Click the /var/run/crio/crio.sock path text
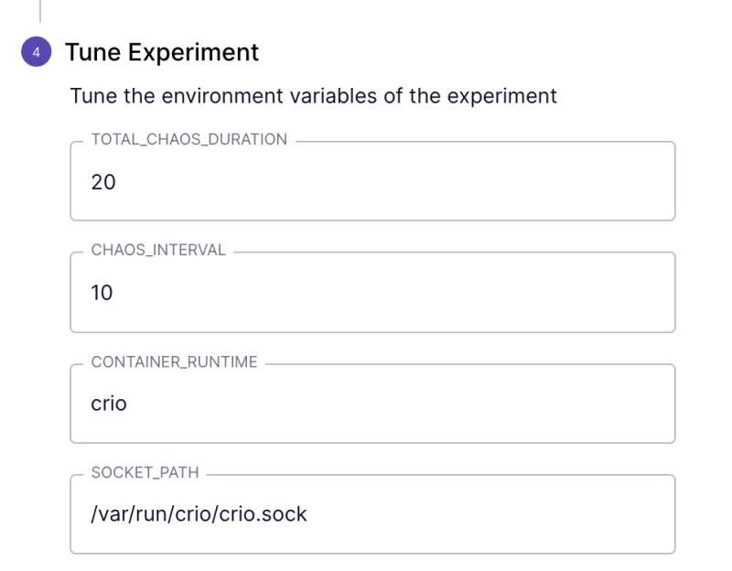Viewport: 732px width, 571px height. tap(199, 514)
